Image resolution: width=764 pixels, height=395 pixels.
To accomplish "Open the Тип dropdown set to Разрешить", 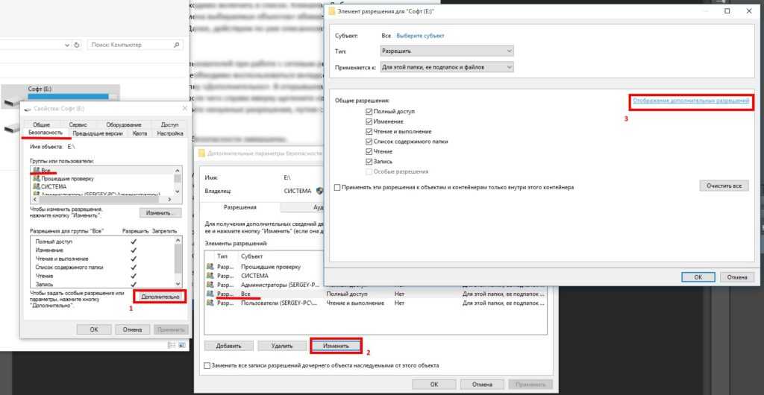I will 446,51.
